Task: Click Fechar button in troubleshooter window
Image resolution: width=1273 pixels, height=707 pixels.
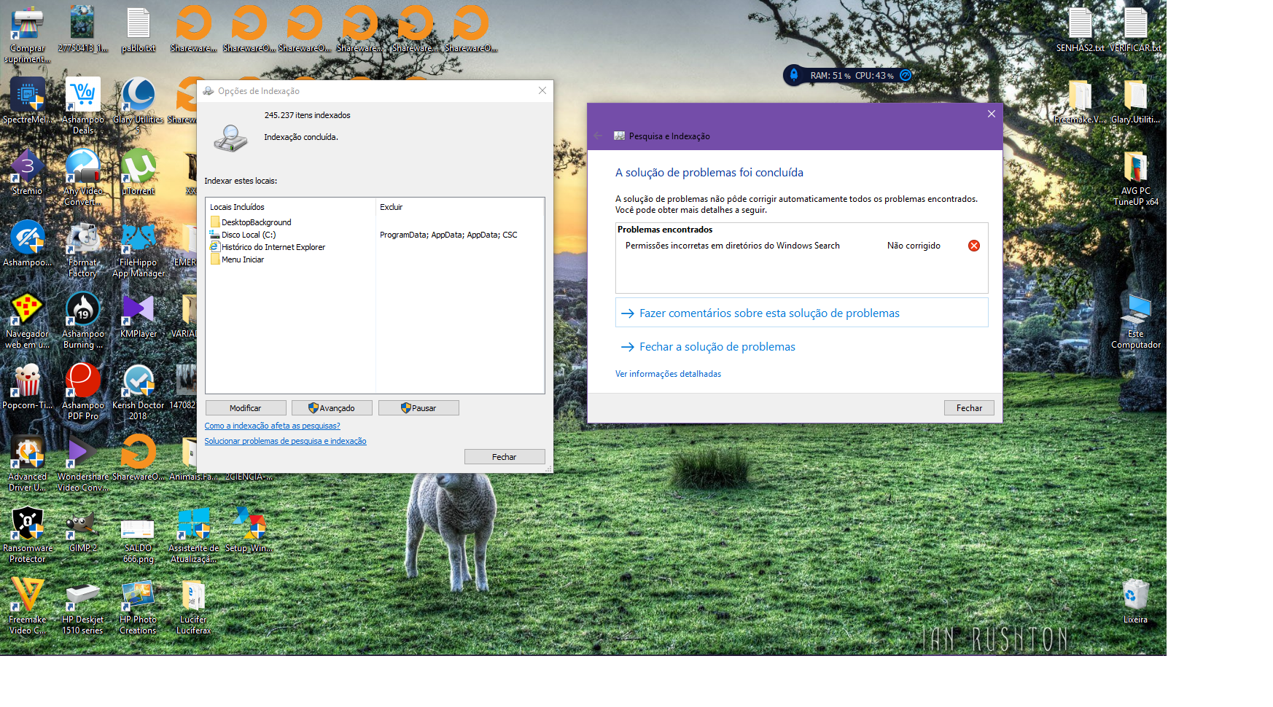Action: (x=969, y=408)
